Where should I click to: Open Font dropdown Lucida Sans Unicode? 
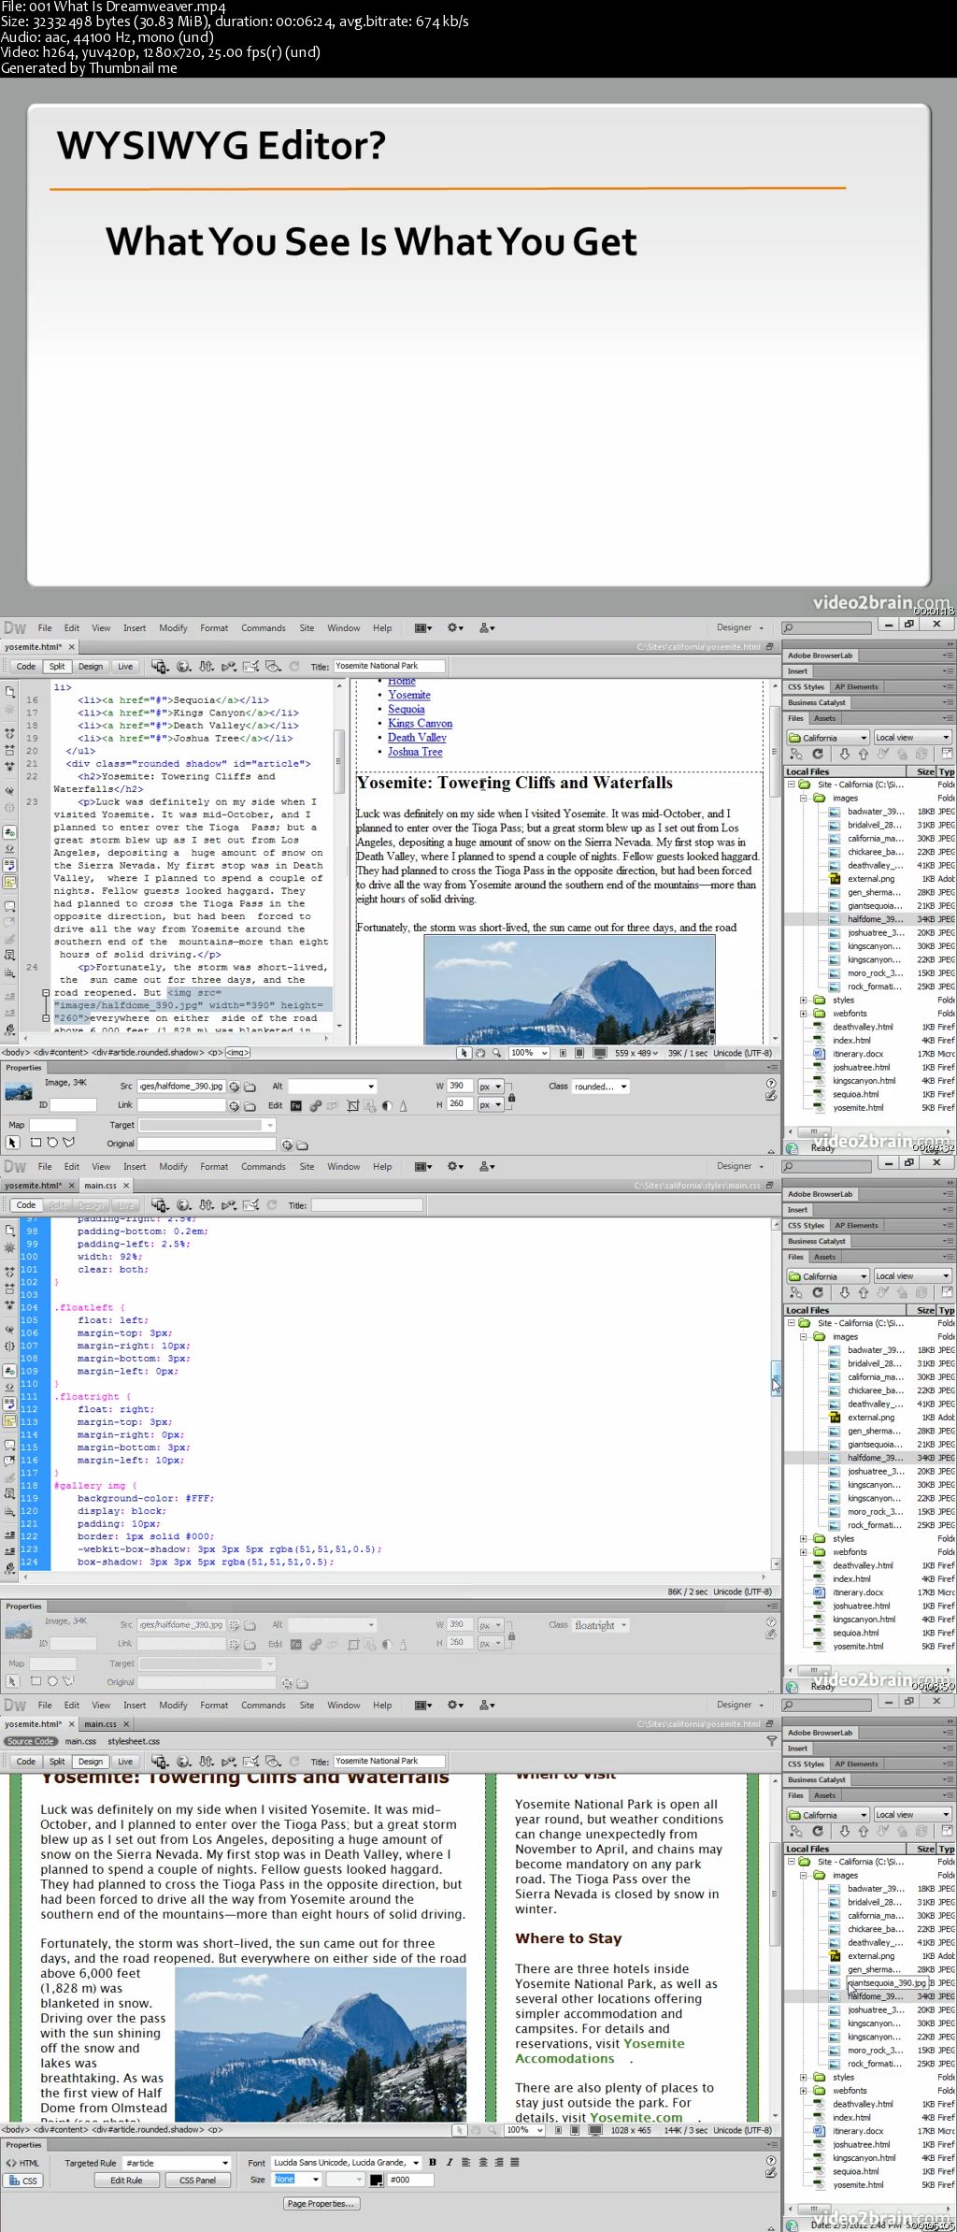tap(346, 2163)
